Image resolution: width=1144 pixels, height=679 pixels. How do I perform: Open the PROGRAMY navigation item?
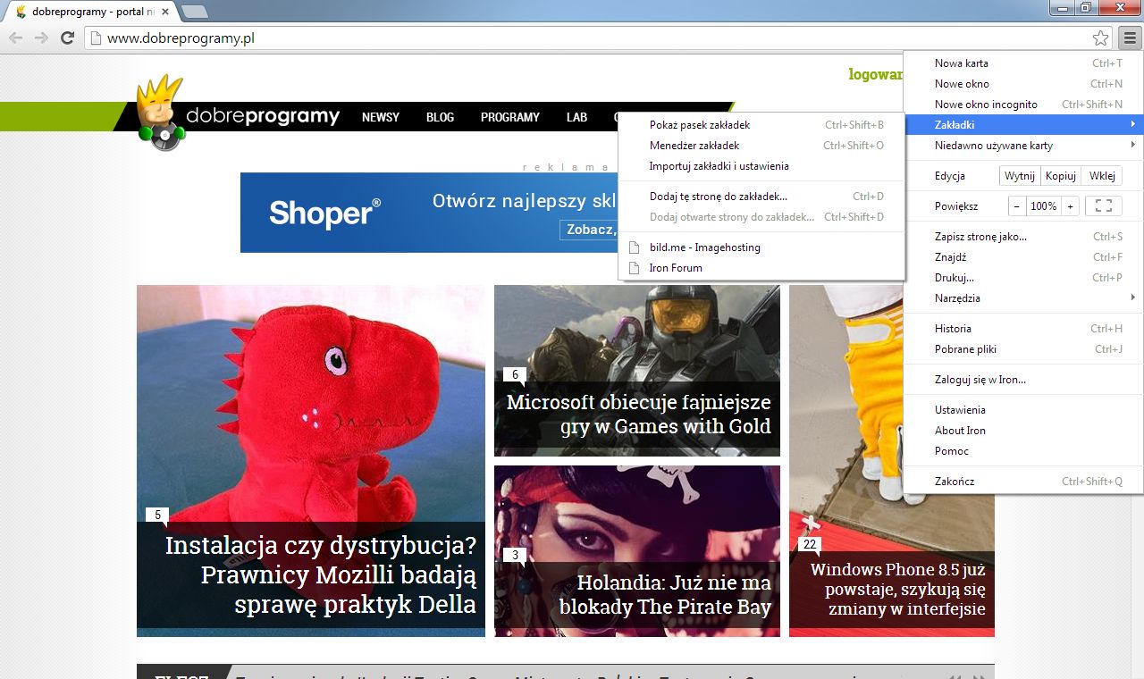click(x=510, y=117)
